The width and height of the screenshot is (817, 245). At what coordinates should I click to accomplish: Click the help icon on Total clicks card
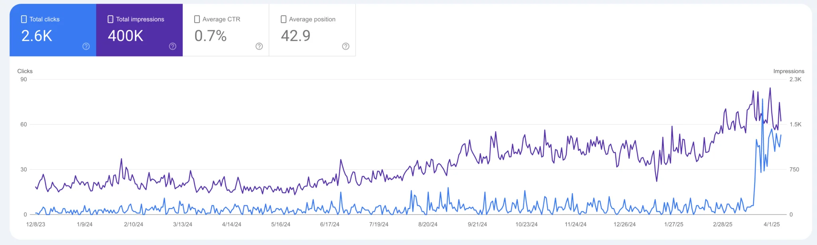point(86,47)
